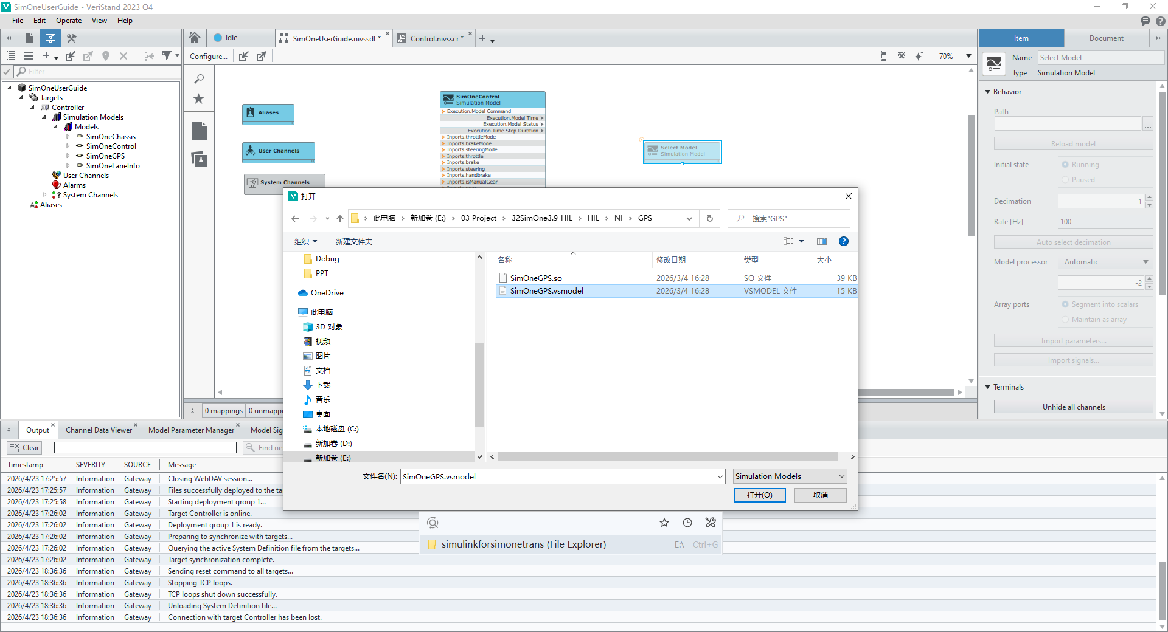Click the collapse-all bullet list icon
Image resolution: width=1168 pixels, height=632 pixels.
(29, 56)
